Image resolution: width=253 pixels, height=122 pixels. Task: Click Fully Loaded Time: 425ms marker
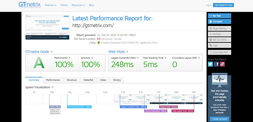click(182, 111)
